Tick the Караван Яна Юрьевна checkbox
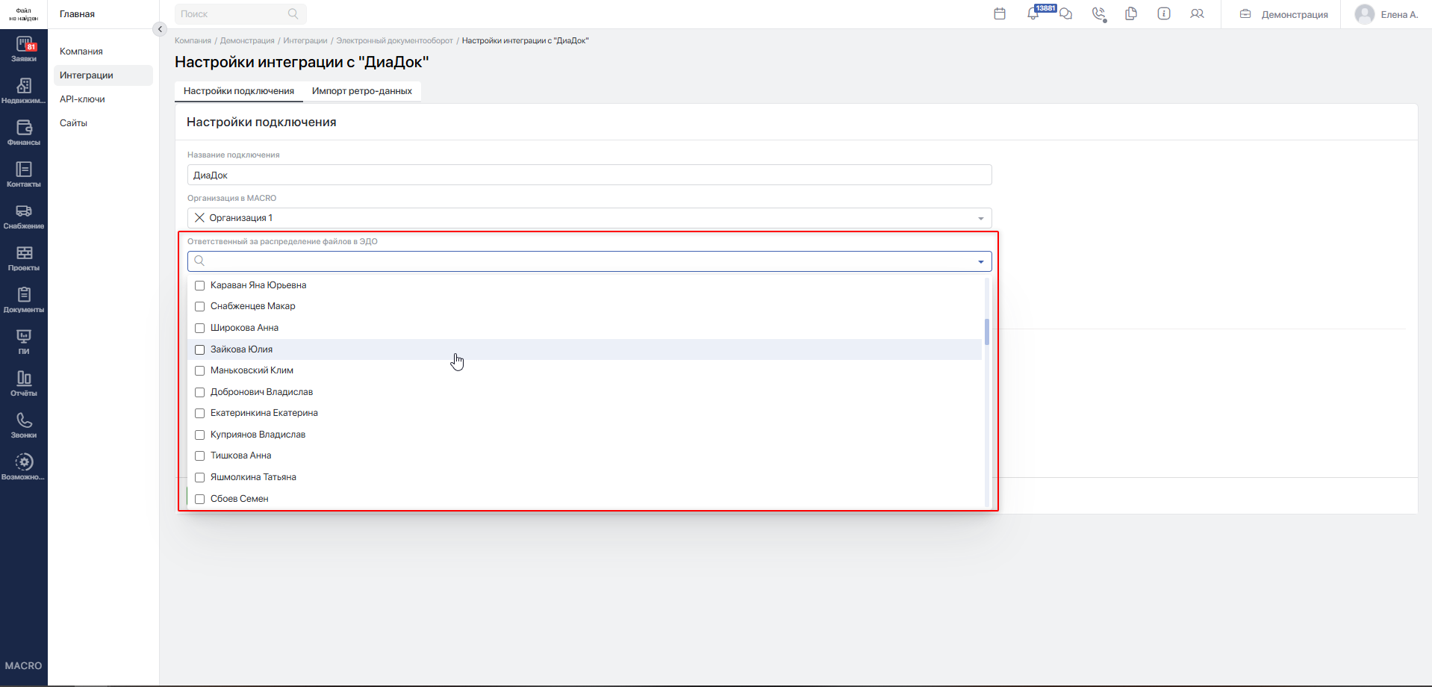This screenshot has width=1432, height=687. pos(199,285)
